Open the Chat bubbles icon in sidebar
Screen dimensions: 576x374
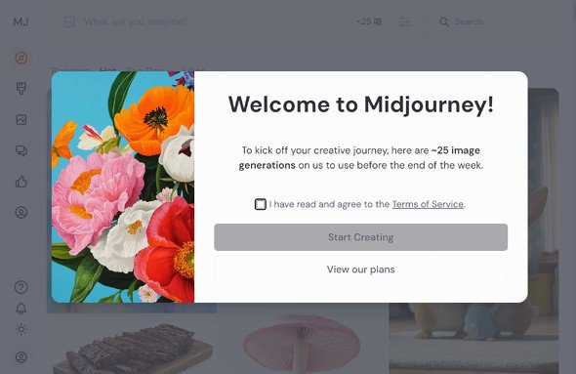pyautogui.click(x=21, y=150)
